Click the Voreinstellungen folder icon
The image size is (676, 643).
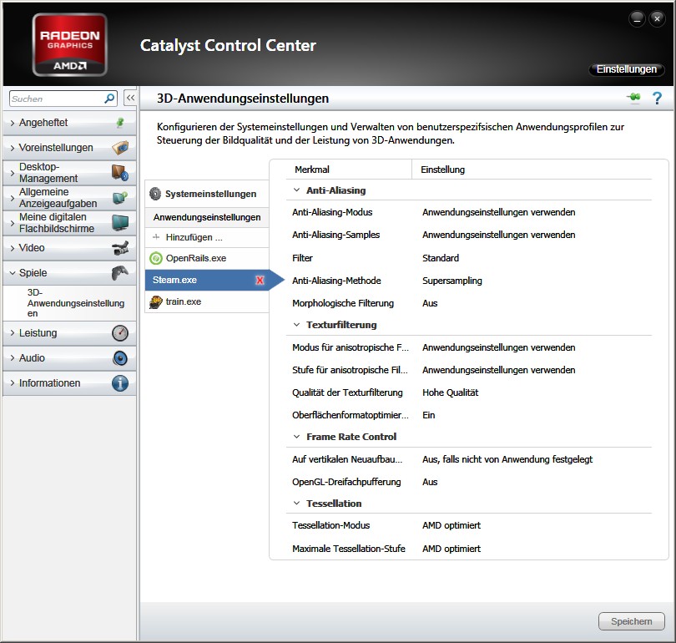[120, 148]
